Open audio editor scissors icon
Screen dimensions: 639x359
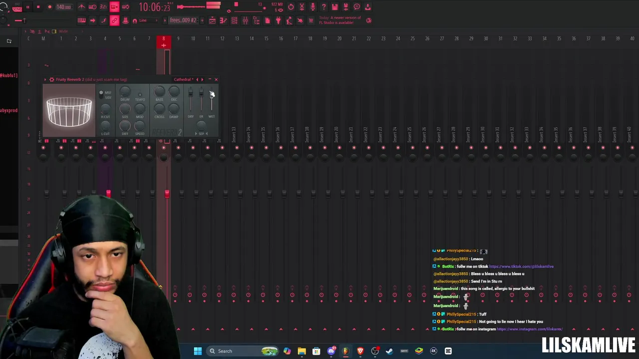[302, 7]
